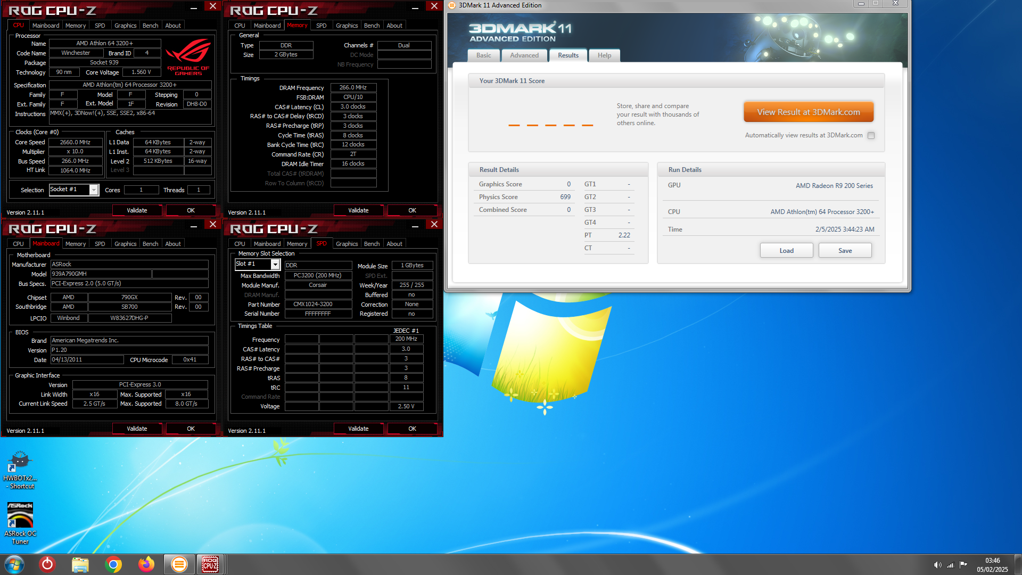Open Mainboard tab in CPU-Z Memory window
Image resolution: width=1022 pixels, height=575 pixels.
[x=267, y=26]
